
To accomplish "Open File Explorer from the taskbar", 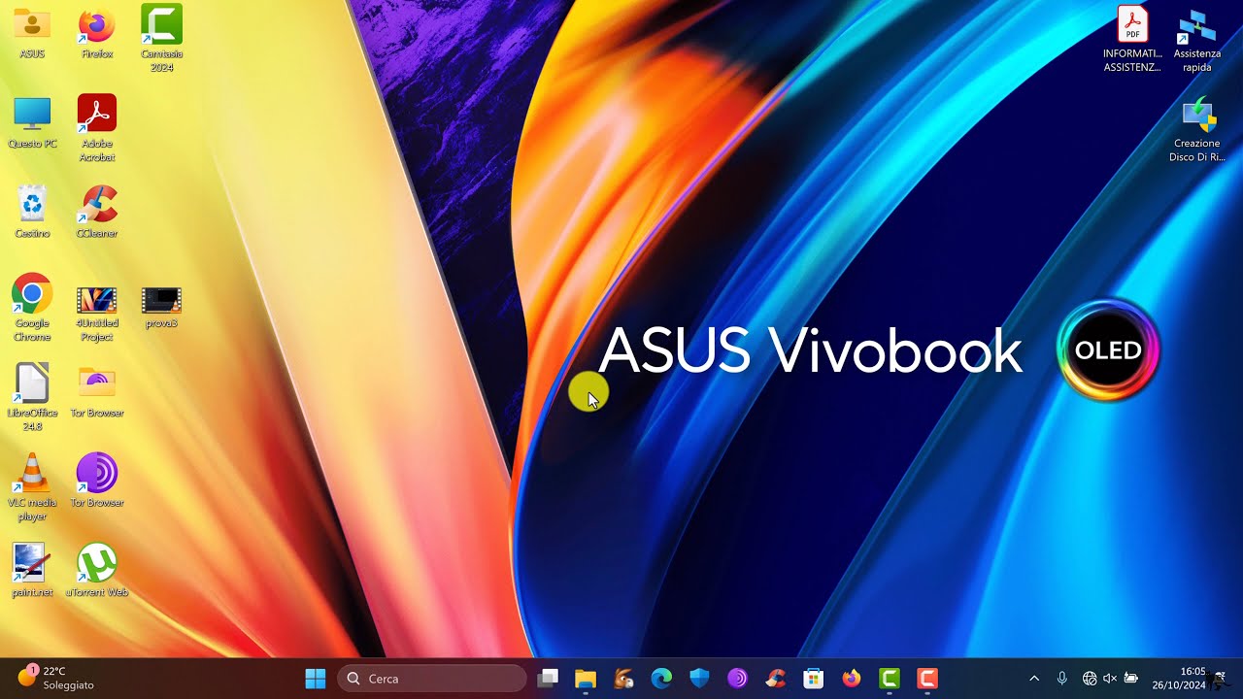I will click(585, 679).
